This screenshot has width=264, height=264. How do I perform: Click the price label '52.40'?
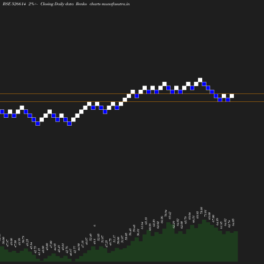coord(90,238)
